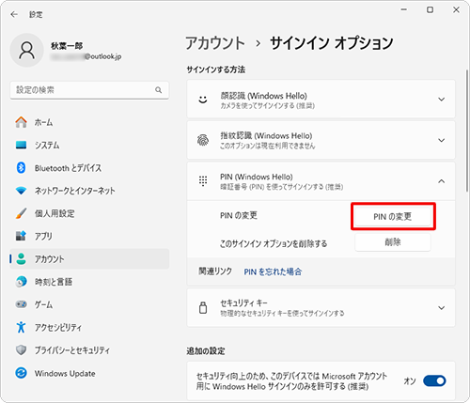
Task: Click the 関連リンク label
Action: (x=215, y=271)
